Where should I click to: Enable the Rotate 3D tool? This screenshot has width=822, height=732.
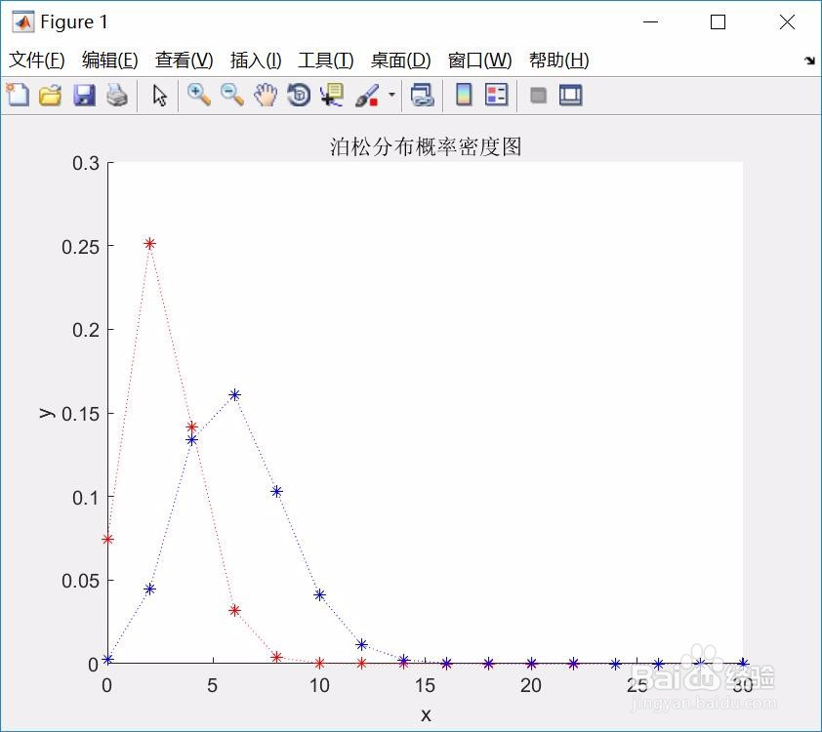click(297, 95)
